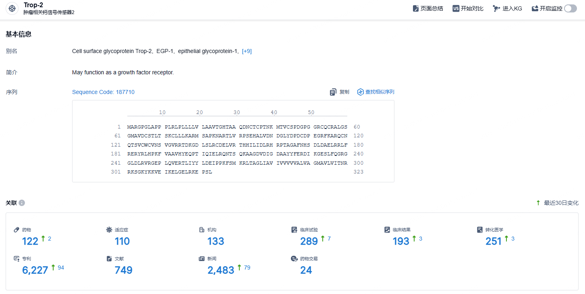Screen dimensions: 585x294
Task: Toggle the 开启监控 switch
Action: tap(570, 8)
